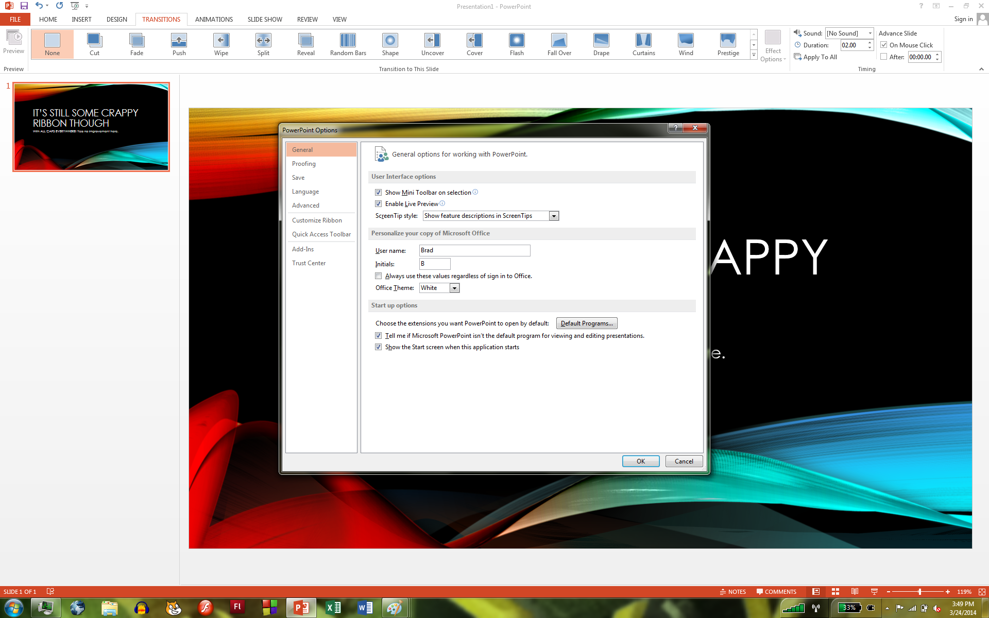Apply the Random Bars transition
Viewport: 989px width, 618px height.
point(348,44)
